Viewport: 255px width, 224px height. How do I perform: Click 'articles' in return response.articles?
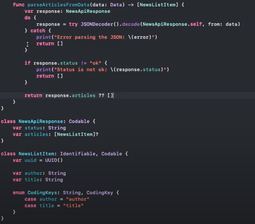(84, 95)
